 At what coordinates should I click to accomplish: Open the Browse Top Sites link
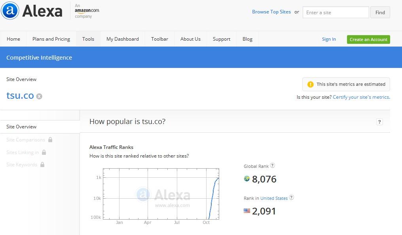[x=271, y=12]
